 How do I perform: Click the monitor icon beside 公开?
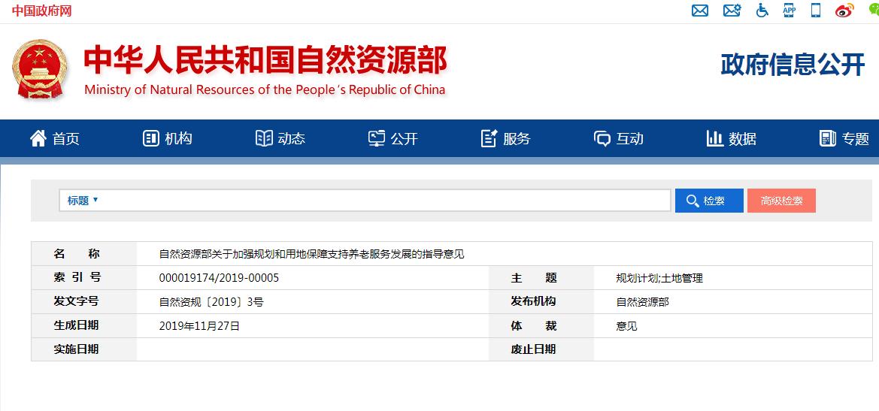pyautogui.click(x=377, y=138)
